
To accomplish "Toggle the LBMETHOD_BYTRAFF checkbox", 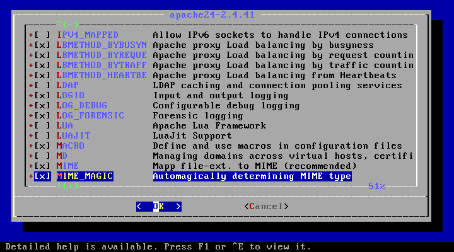I will pyautogui.click(x=42, y=66).
